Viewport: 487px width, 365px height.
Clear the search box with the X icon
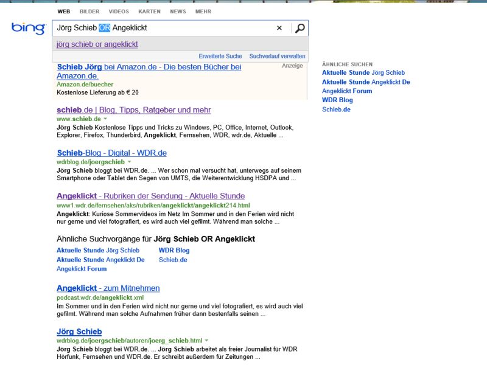pyautogui.click(x=279, y=28)
